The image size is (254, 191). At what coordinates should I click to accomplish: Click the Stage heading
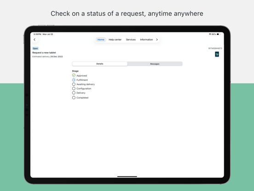(75, 71)
